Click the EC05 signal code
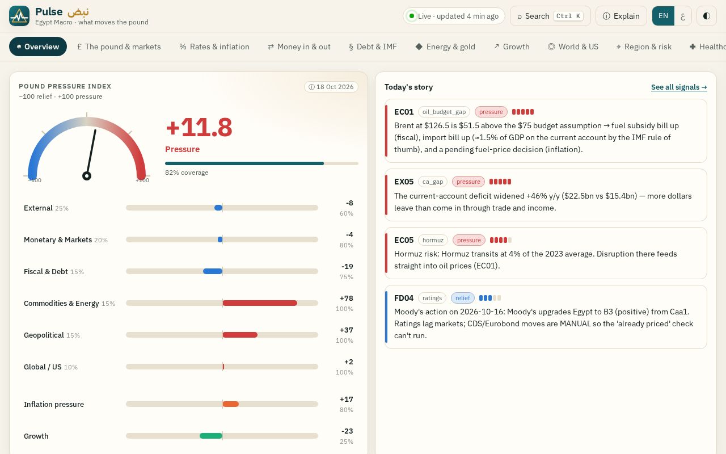The width and height of the screenshot is (726, 454). tap(404, 240)
